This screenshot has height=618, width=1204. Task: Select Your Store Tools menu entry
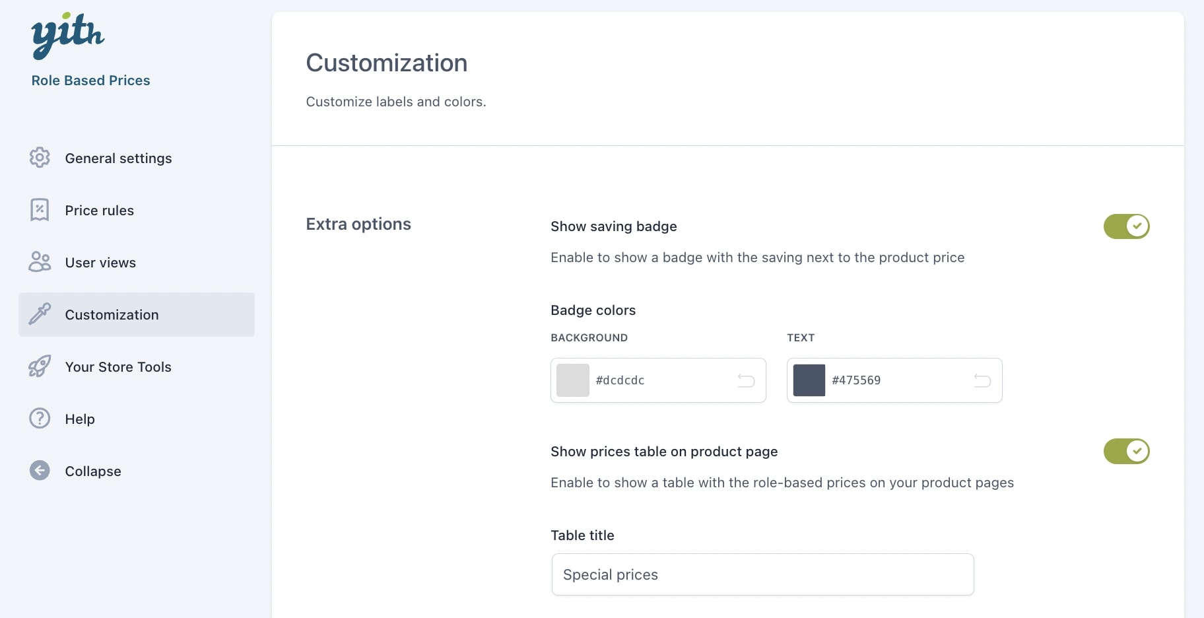point(118,367)
